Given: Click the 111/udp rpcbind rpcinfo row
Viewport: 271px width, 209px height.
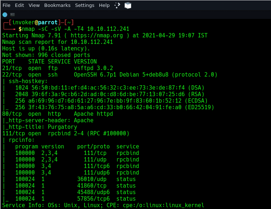Looking at the screenshot, I should point(77,160).
